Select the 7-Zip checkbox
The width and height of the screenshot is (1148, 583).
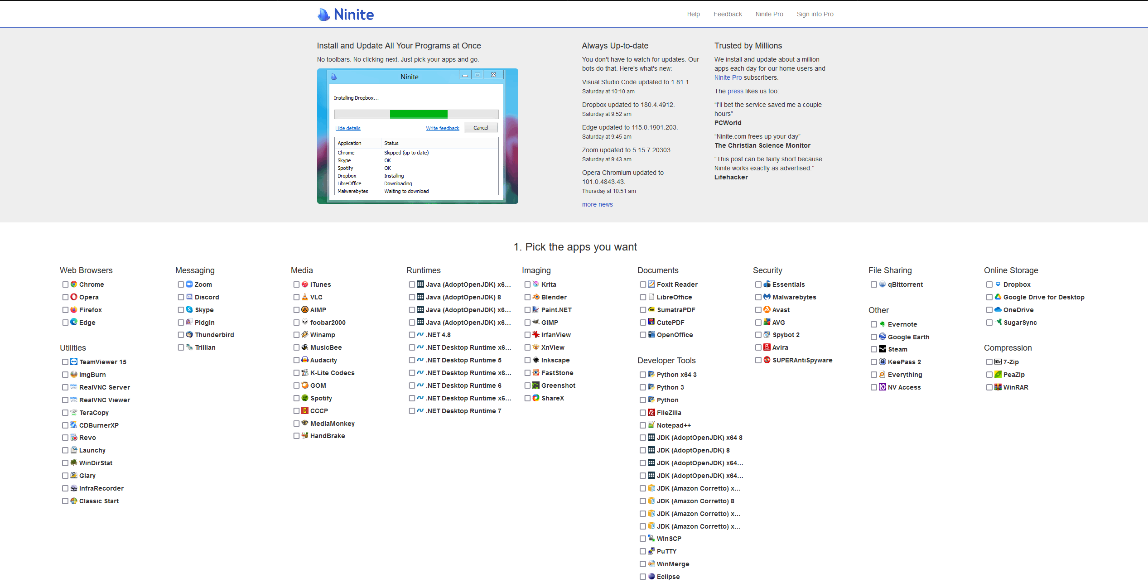[x=989, y=362]
